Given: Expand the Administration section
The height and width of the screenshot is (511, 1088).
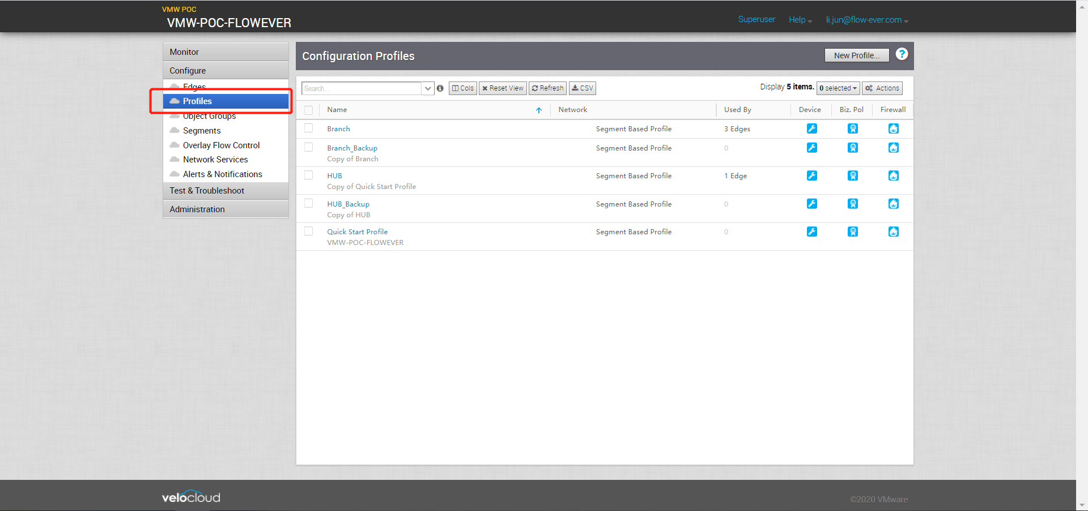Looking at the screenshot, I should coord(226,209).
